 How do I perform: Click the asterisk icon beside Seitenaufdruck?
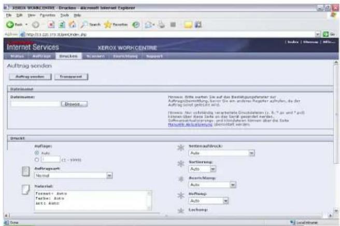coord(180,148)
